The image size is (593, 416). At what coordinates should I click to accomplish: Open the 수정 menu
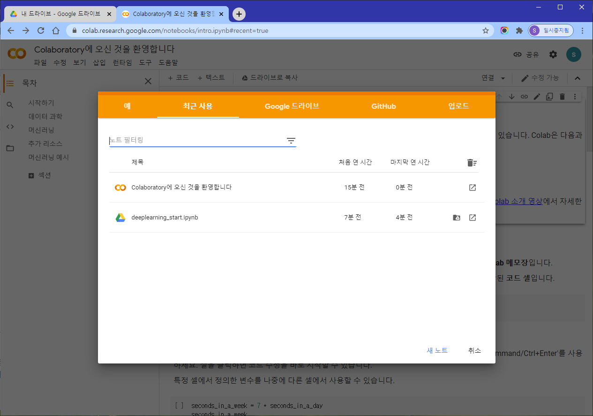point(60,62)
